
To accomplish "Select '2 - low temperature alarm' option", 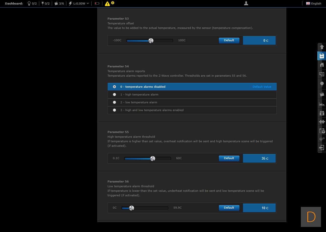I will (114, 102).
